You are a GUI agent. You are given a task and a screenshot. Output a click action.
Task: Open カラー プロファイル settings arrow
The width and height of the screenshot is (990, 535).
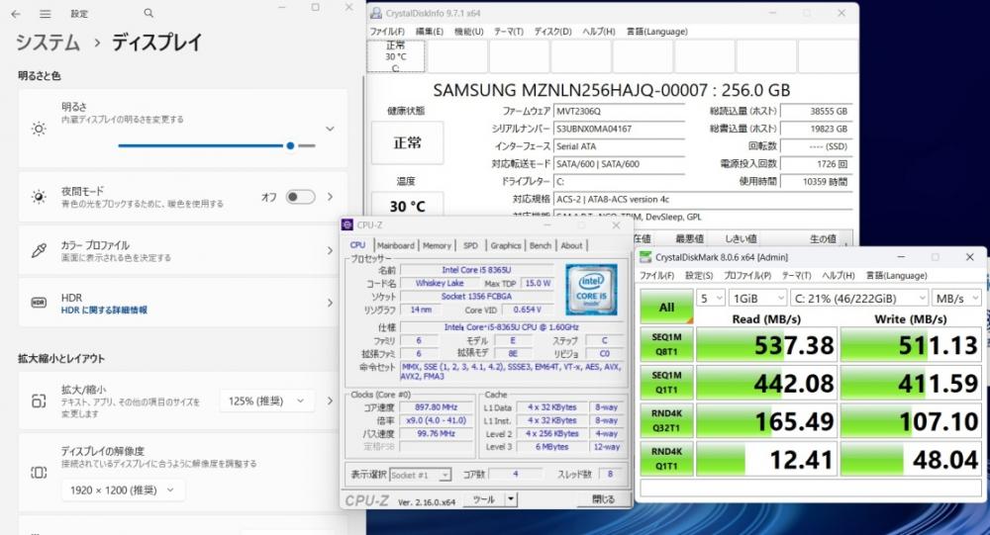coord(331,250)
